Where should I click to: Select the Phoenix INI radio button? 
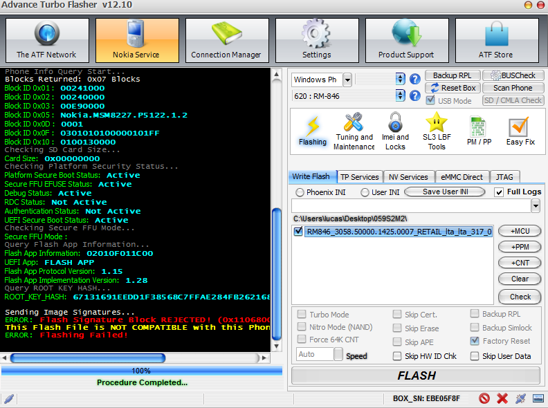click(x=300, y=192)
